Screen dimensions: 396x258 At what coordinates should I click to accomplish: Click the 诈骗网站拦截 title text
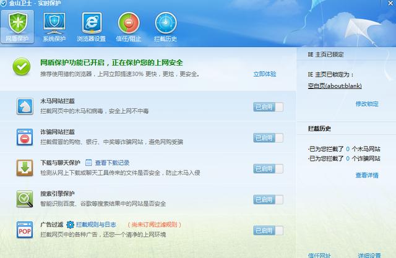(x=58, y=132)
